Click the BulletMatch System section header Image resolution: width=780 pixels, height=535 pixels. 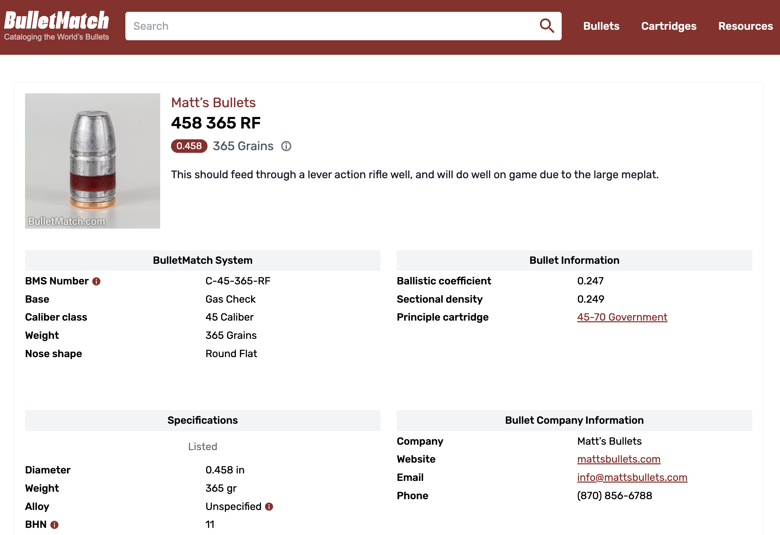202,260
